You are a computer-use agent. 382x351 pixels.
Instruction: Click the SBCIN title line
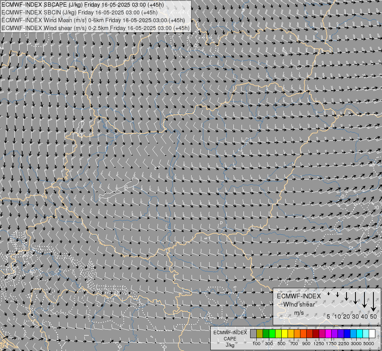point(80,12)
